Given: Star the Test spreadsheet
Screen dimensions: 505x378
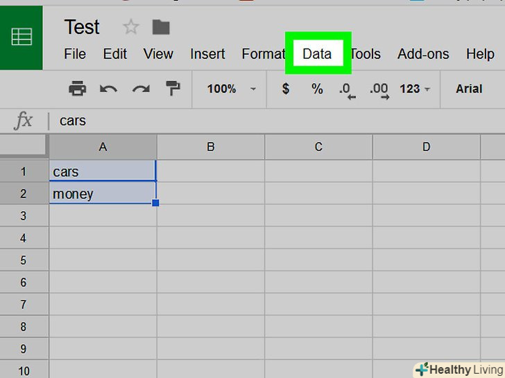Looking at the screenshot, I should tap(130, 27).
